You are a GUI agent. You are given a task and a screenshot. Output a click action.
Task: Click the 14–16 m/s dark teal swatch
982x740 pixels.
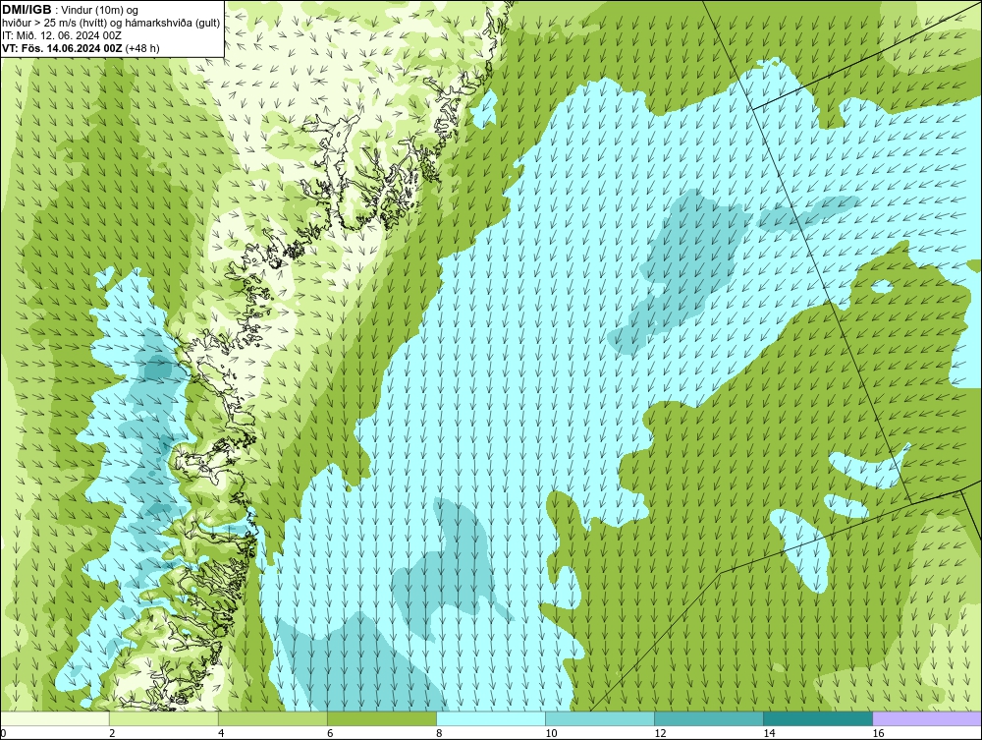(818, 718)
